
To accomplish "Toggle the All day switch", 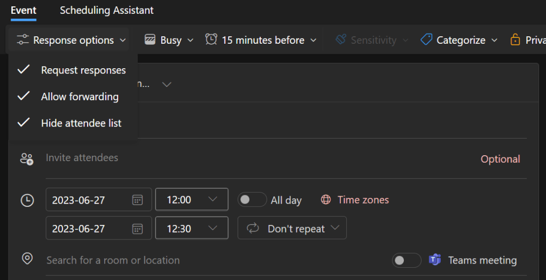I will pyautogui.click(x=252, y=200).
